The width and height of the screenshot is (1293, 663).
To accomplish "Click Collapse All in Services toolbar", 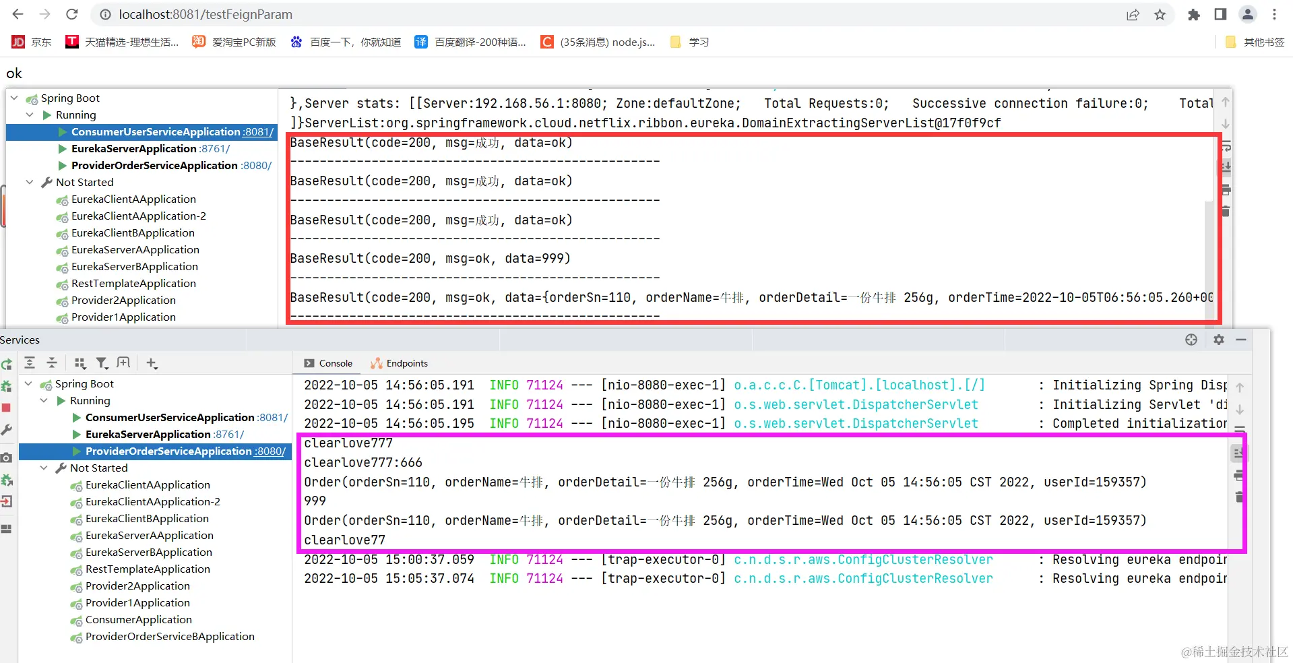I will pos(52,363).
